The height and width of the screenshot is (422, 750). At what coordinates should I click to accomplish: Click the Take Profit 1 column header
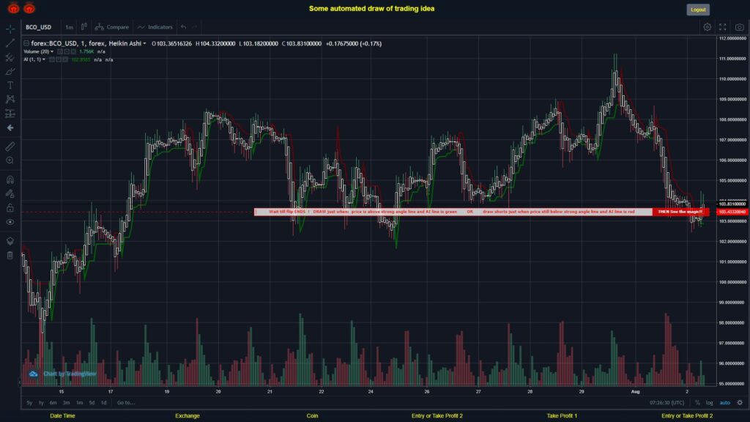[562, 416]
